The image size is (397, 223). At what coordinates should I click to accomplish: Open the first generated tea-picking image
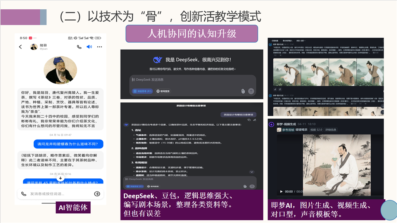coord(287,73)
